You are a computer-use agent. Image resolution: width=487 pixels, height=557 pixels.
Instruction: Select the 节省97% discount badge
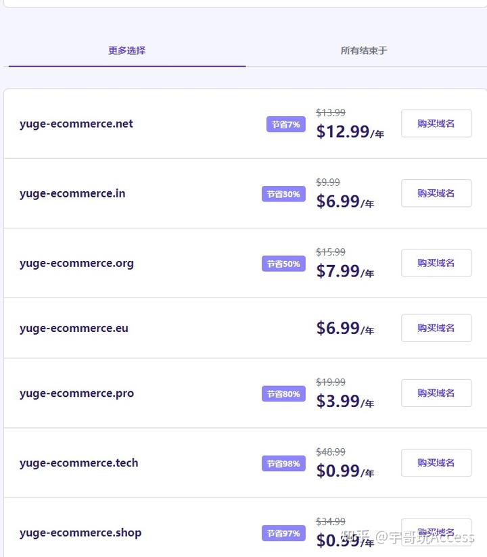283,533
